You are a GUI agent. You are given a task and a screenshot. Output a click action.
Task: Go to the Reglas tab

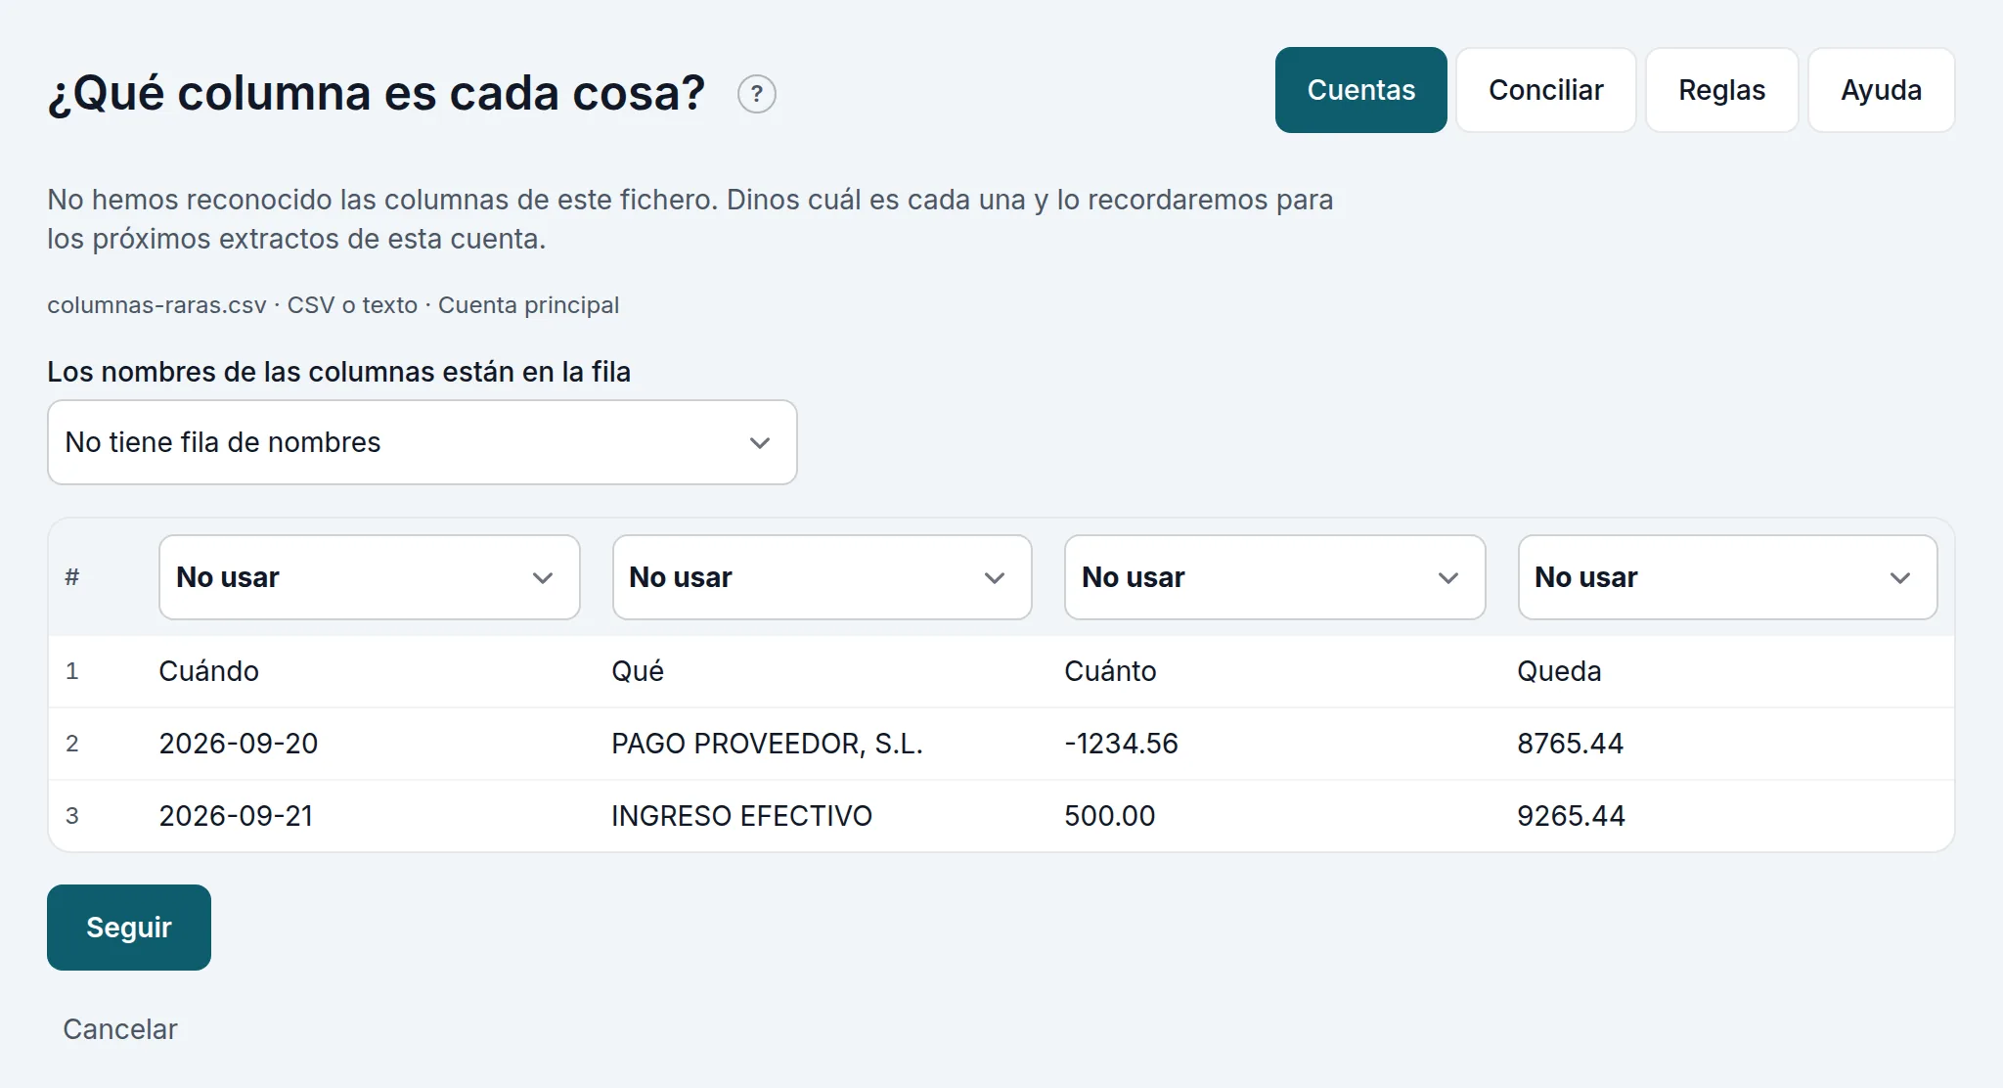click(x=1721, y=90)
